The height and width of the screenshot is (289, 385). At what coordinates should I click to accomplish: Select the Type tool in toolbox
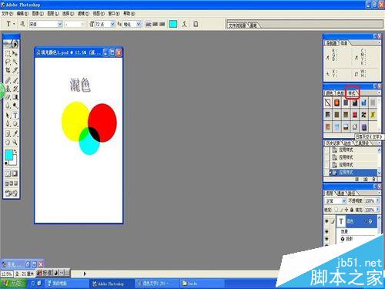click(15, 116)
